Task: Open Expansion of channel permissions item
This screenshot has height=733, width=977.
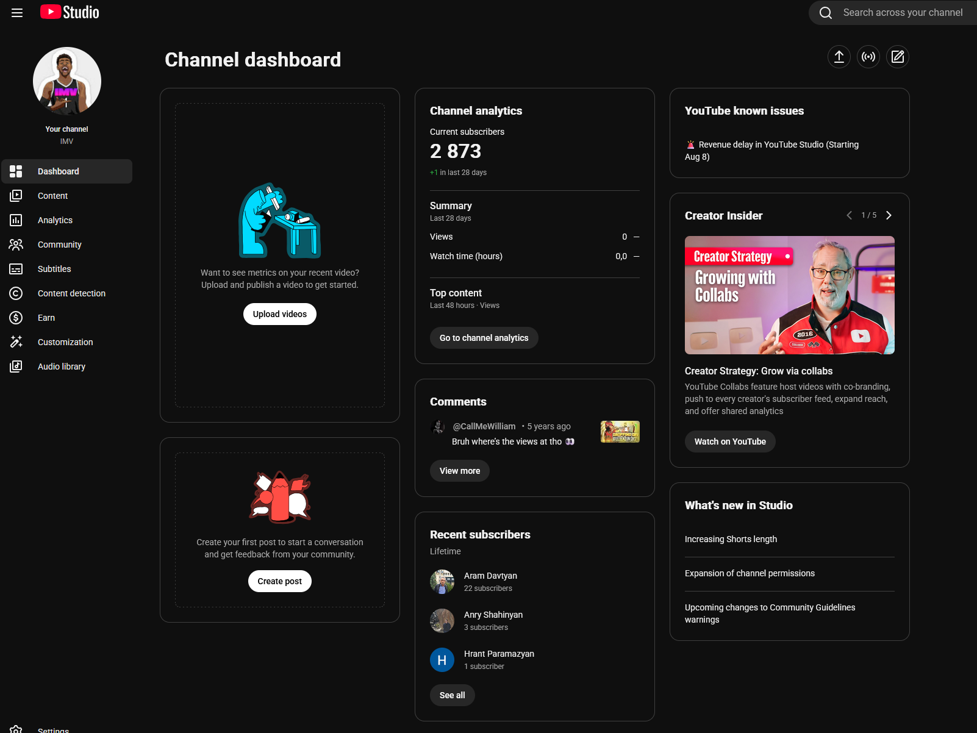Action: (750, 573)
